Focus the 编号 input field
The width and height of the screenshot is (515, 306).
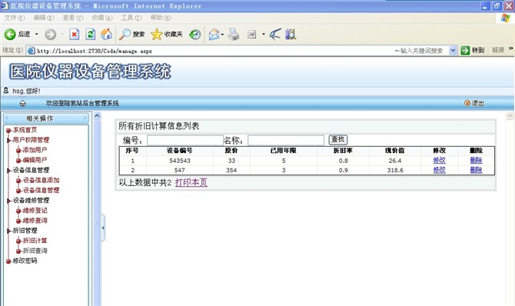[185, 141]
